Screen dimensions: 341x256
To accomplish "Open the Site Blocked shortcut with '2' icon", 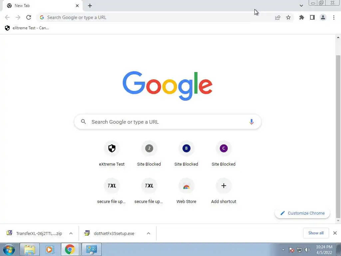I will [149, 154].
